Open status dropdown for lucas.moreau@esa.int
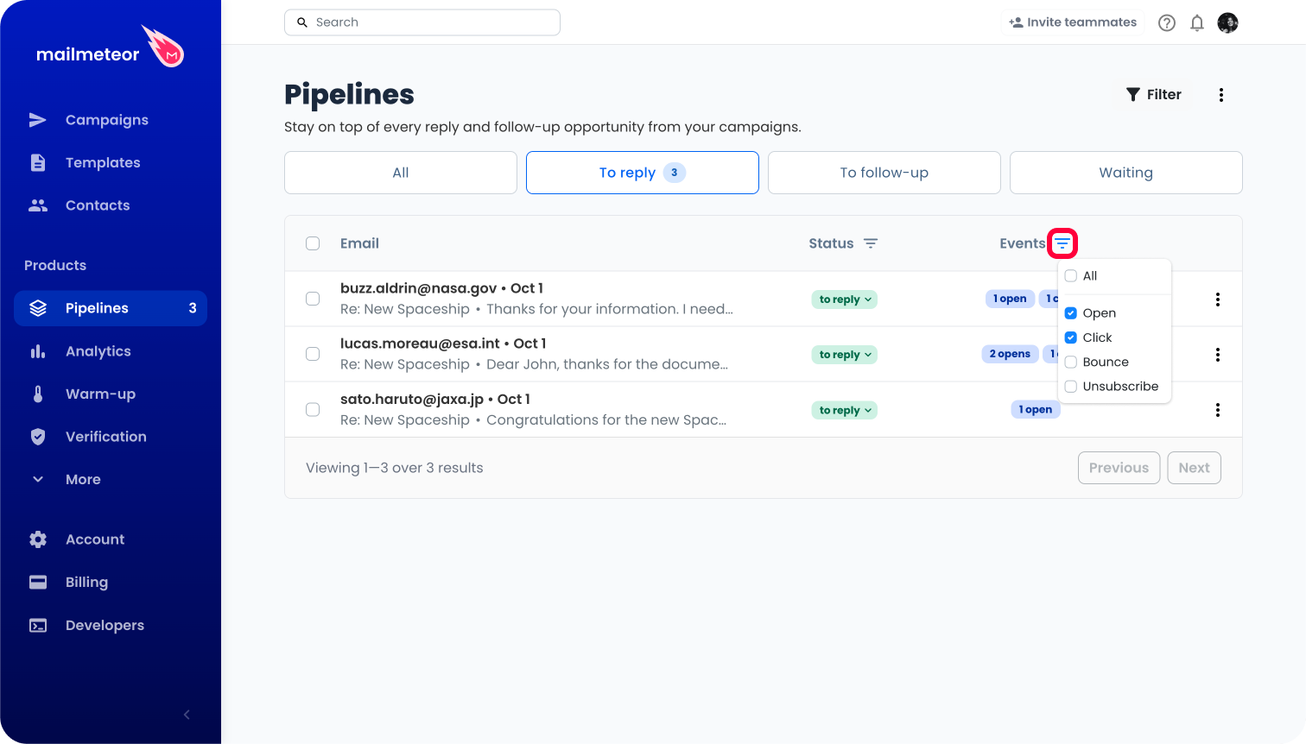 pos(845,355)
